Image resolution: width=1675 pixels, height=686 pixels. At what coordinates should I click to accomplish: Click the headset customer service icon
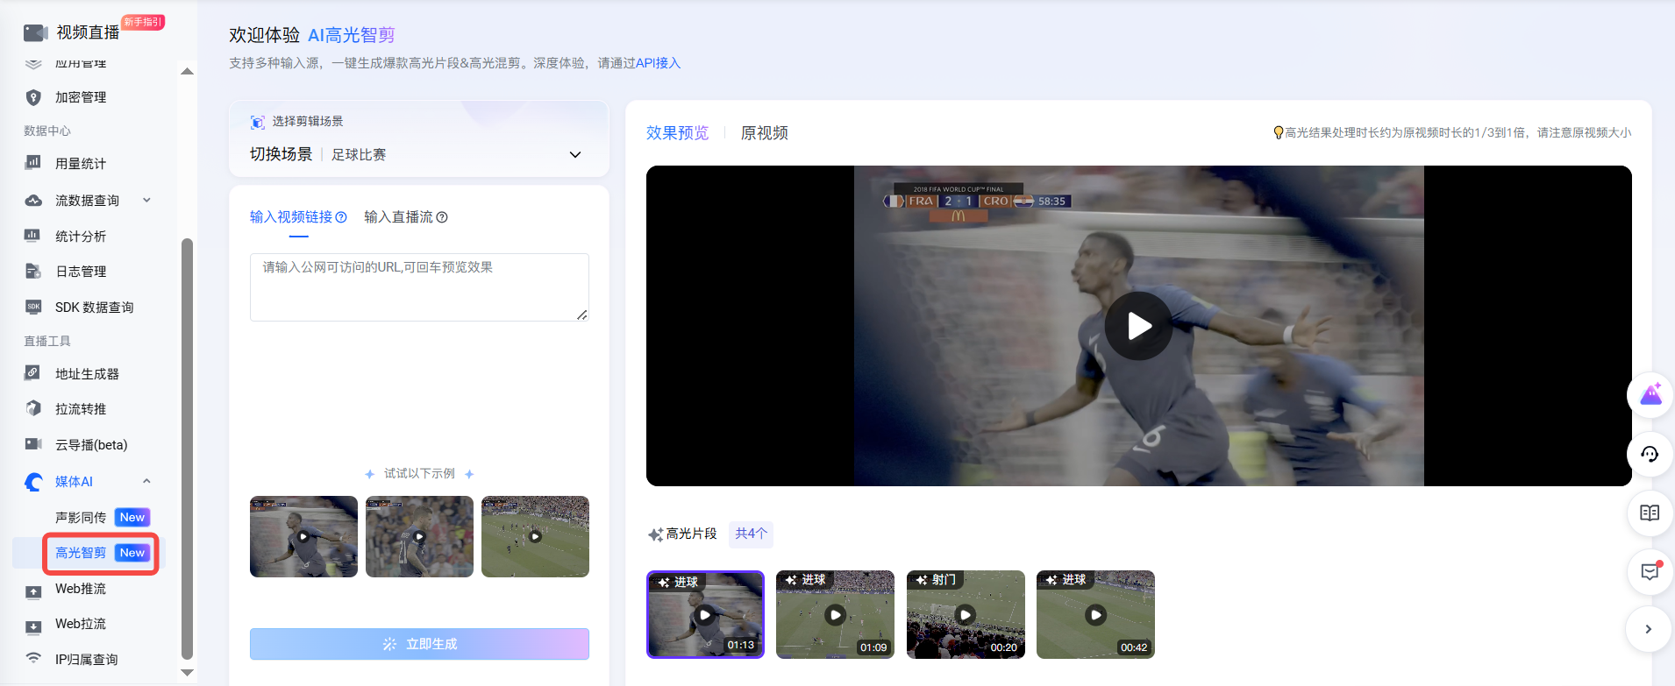point(1650,454)
